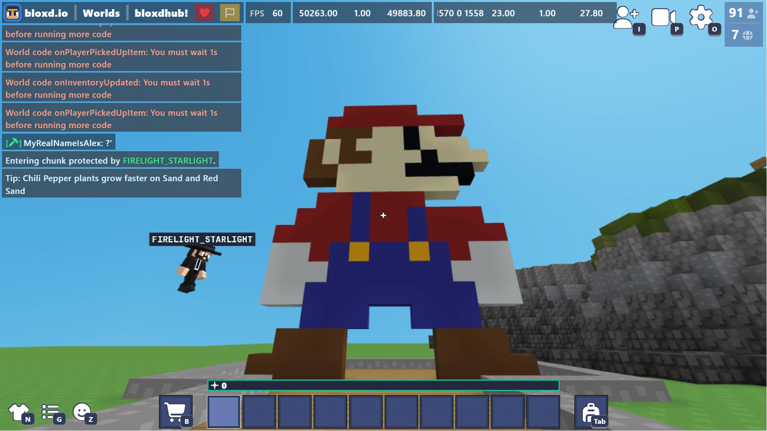Click the bloxd.io logo avatar icon
Image resolution: width=767 pixels, height=431 pixels.
tap(12, 13)
